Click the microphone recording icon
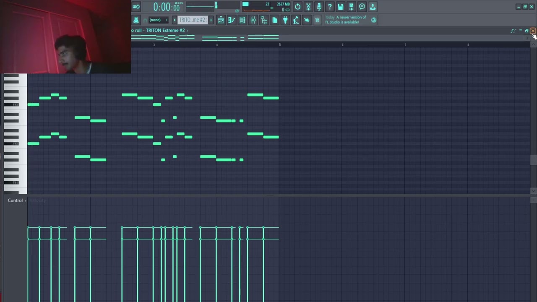Viewport: 537px width, 302px height. coord(319,7)
